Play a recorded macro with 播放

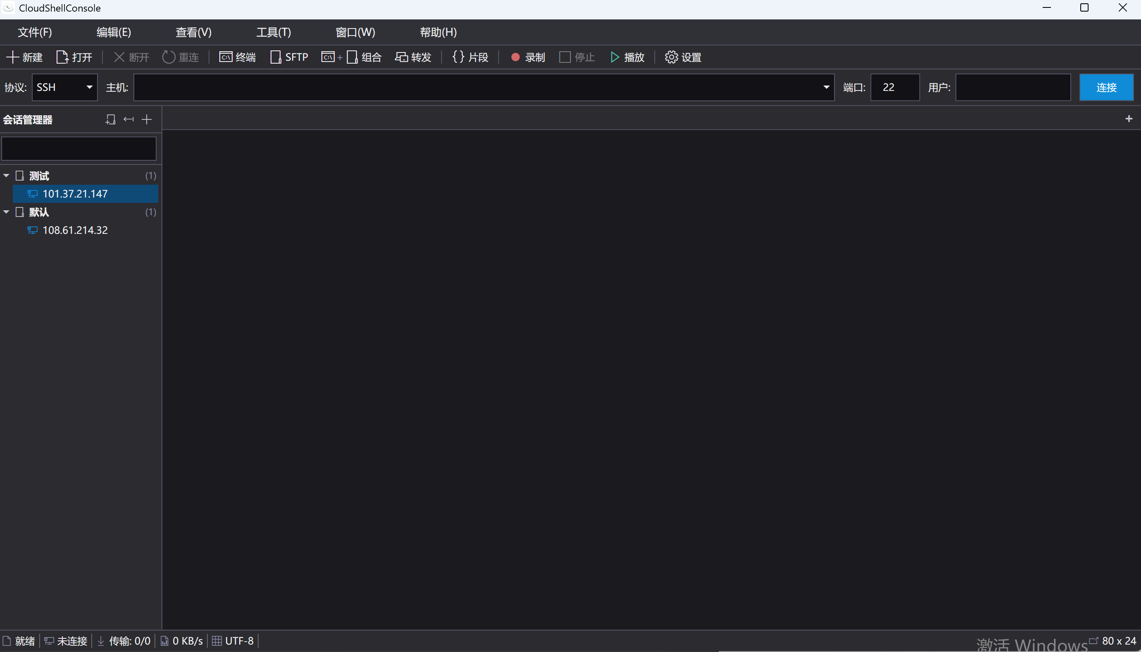pyautogui.click(x=628, y=57)
